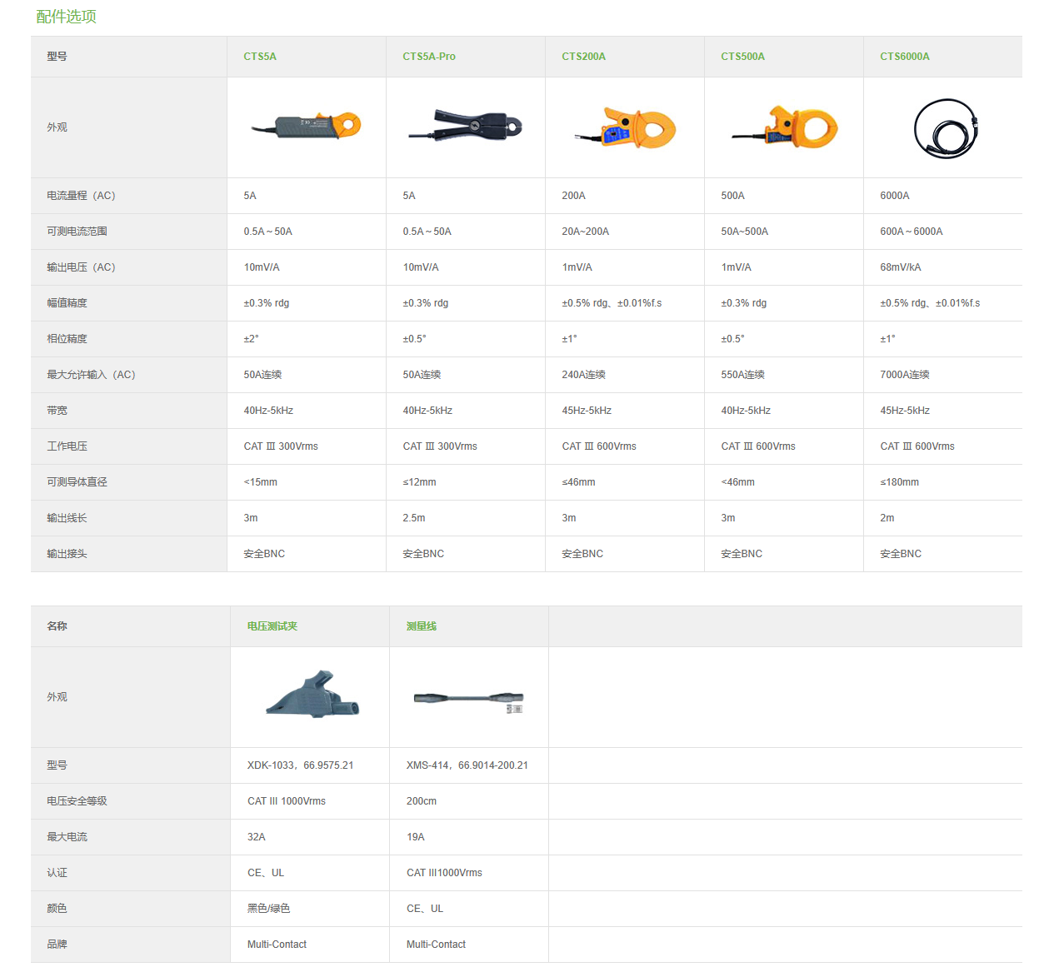Click the 68mV/kA output voltage cell
The height and width of the screenshot is (972, 1054).
pos(901,267)
